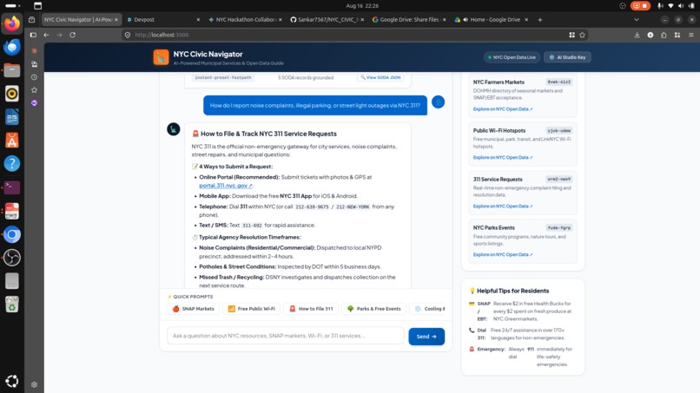The width and height of the screenshot is (700, 393).
Task: Open the Firefox hamburger application menu
Action: pyautogui.click(x=691, y=35)
